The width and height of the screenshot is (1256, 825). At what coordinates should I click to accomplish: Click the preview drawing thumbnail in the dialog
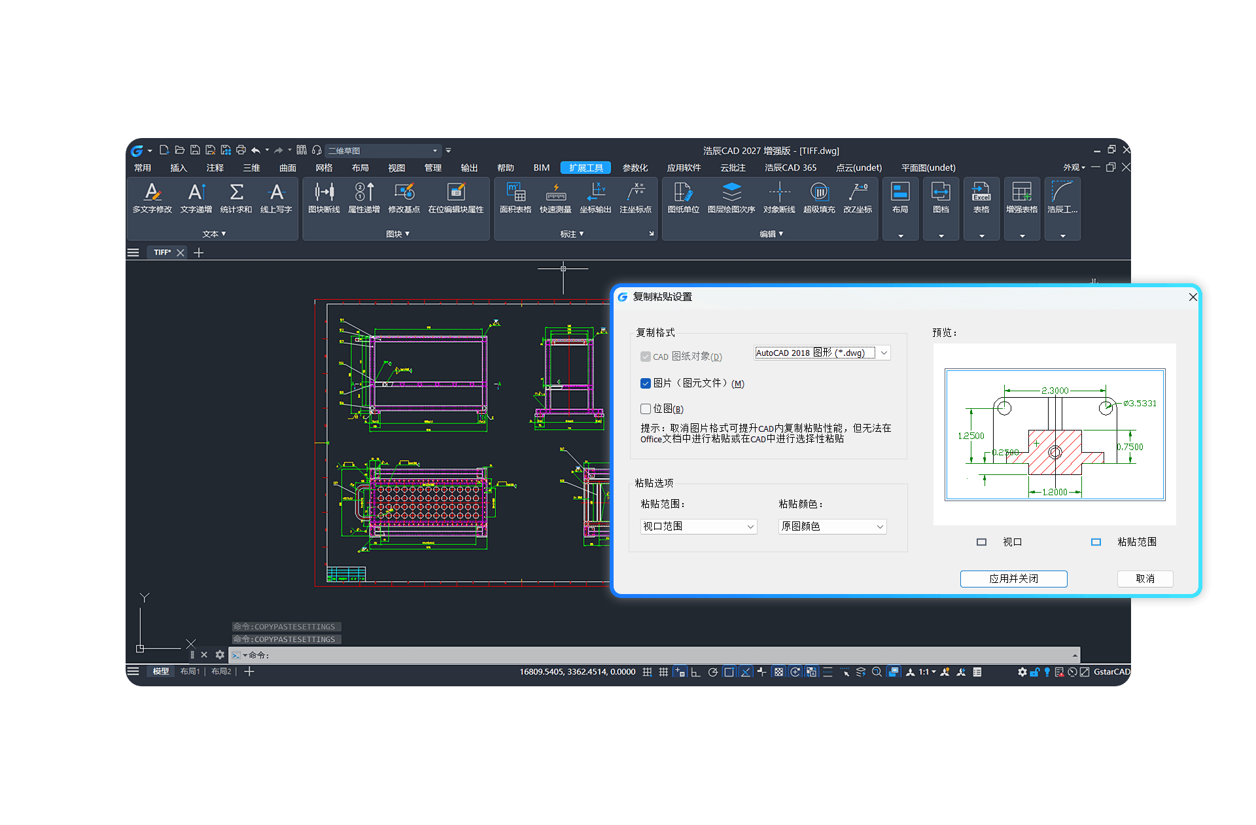(1055, 434)
